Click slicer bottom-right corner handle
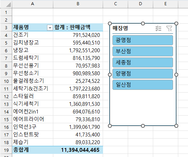 click(176, 126)
